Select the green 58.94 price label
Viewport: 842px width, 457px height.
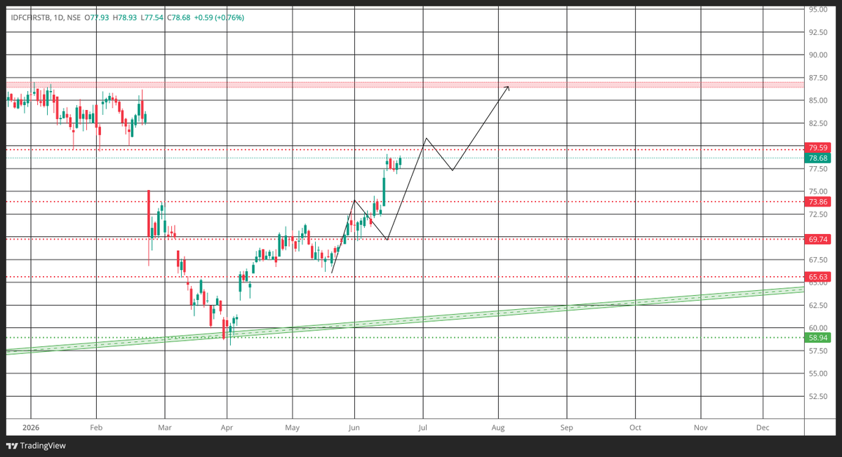click(x=819, y=338)
